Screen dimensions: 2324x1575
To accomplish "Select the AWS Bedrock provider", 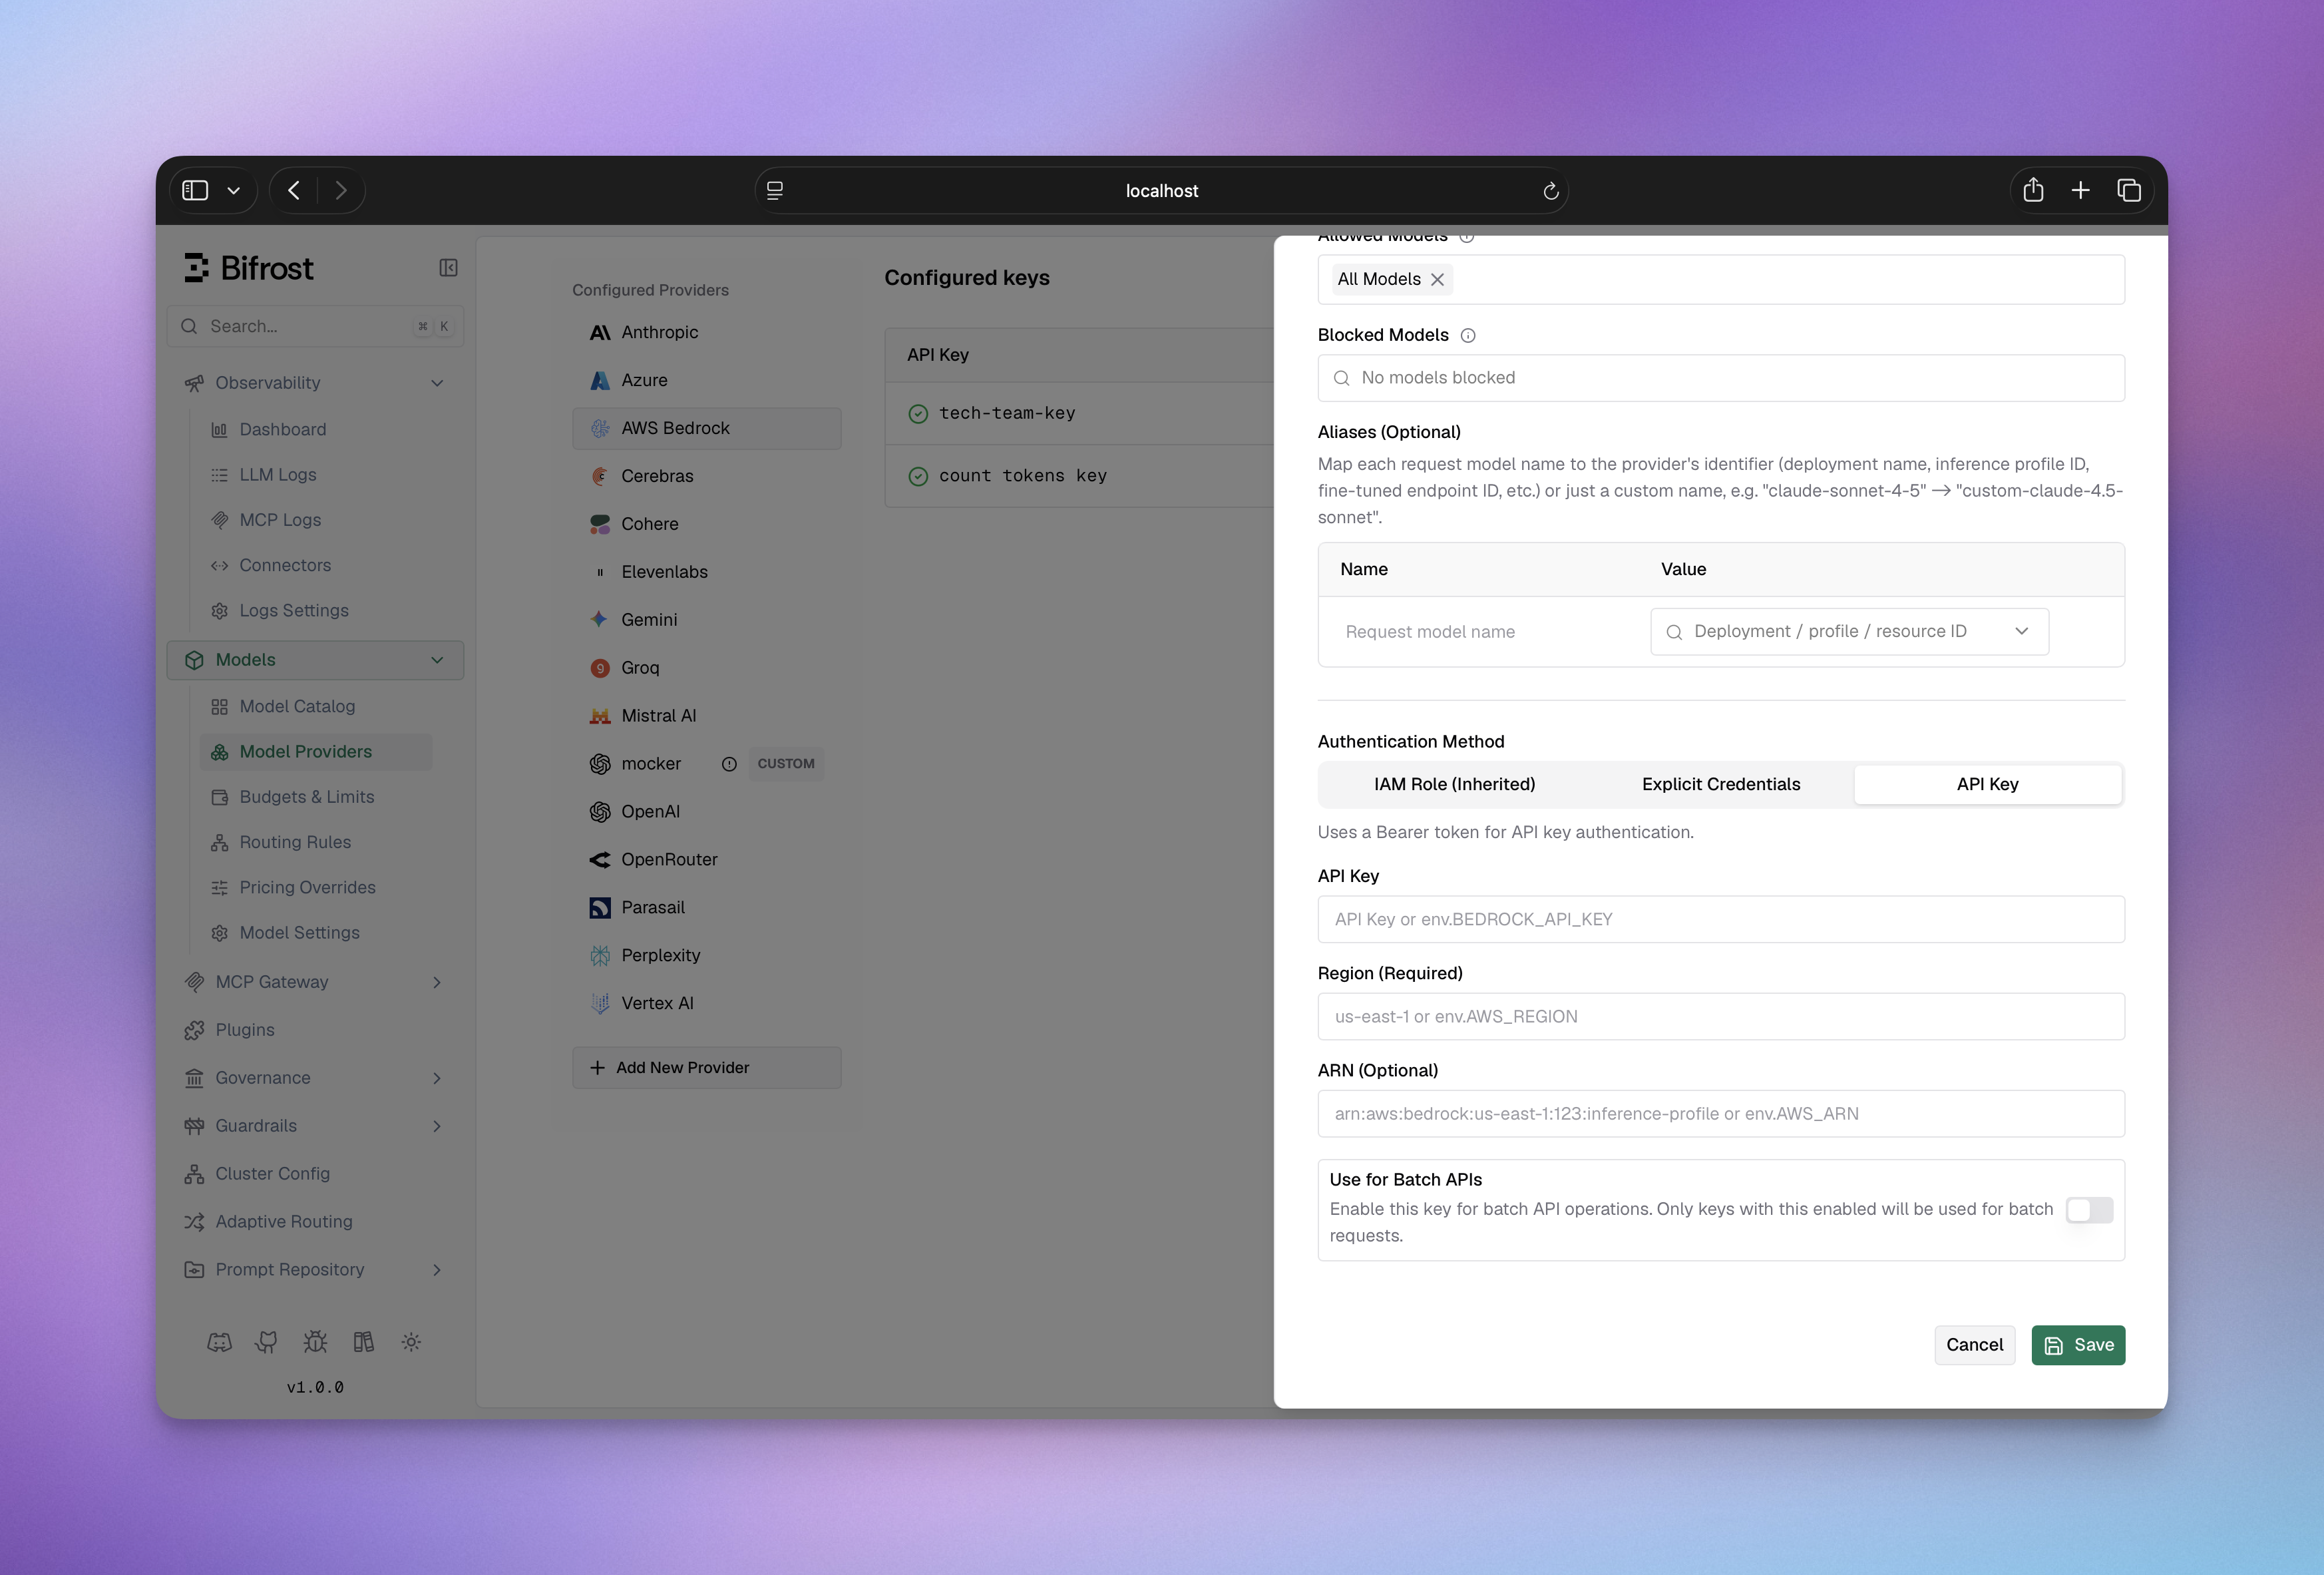I will click(x=706, y=428).
